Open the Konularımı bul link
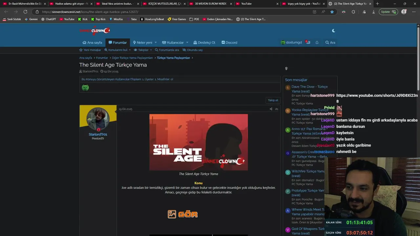The width and height of the screenshot is (420, 236). click(x=116, y=50)
